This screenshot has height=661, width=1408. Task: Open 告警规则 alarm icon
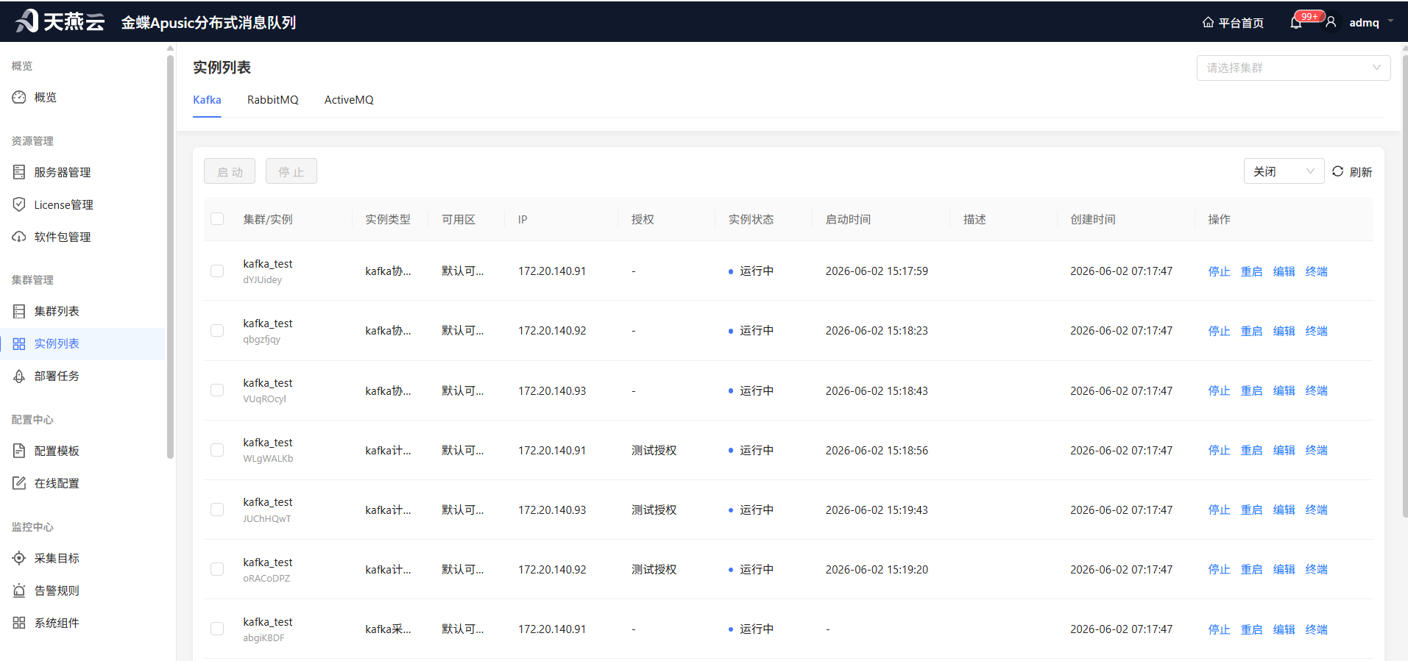tap(19, 590)
